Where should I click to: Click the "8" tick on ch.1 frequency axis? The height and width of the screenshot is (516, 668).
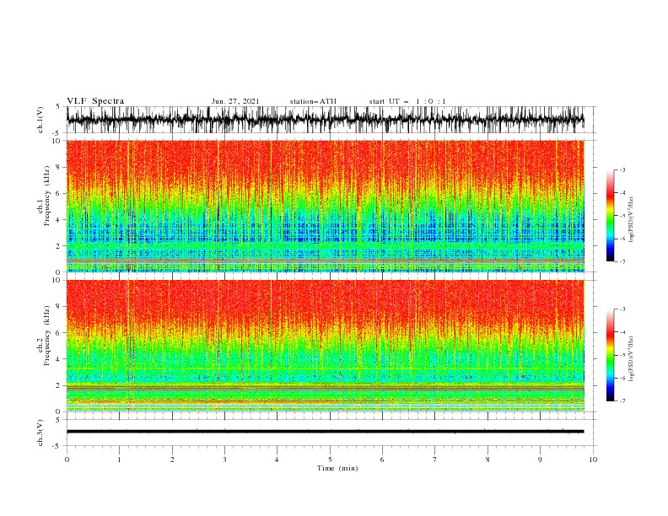coord(60,167)
